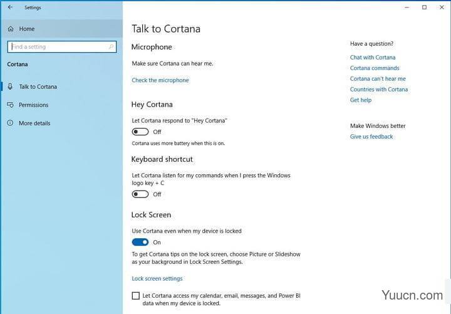Open the Lock screen settings link

(157, 279)
